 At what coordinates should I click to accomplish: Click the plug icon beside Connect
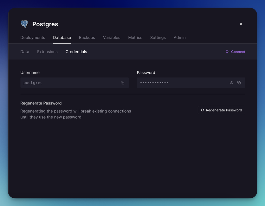pos(227,52)
